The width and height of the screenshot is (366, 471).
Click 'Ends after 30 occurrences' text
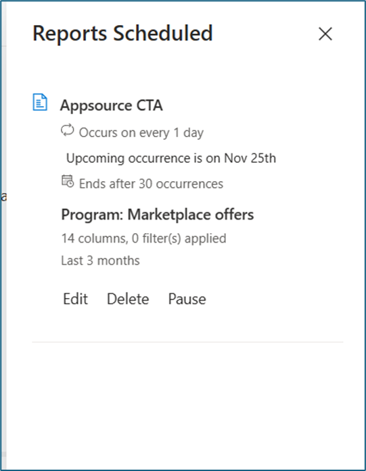tap(151, 184)
